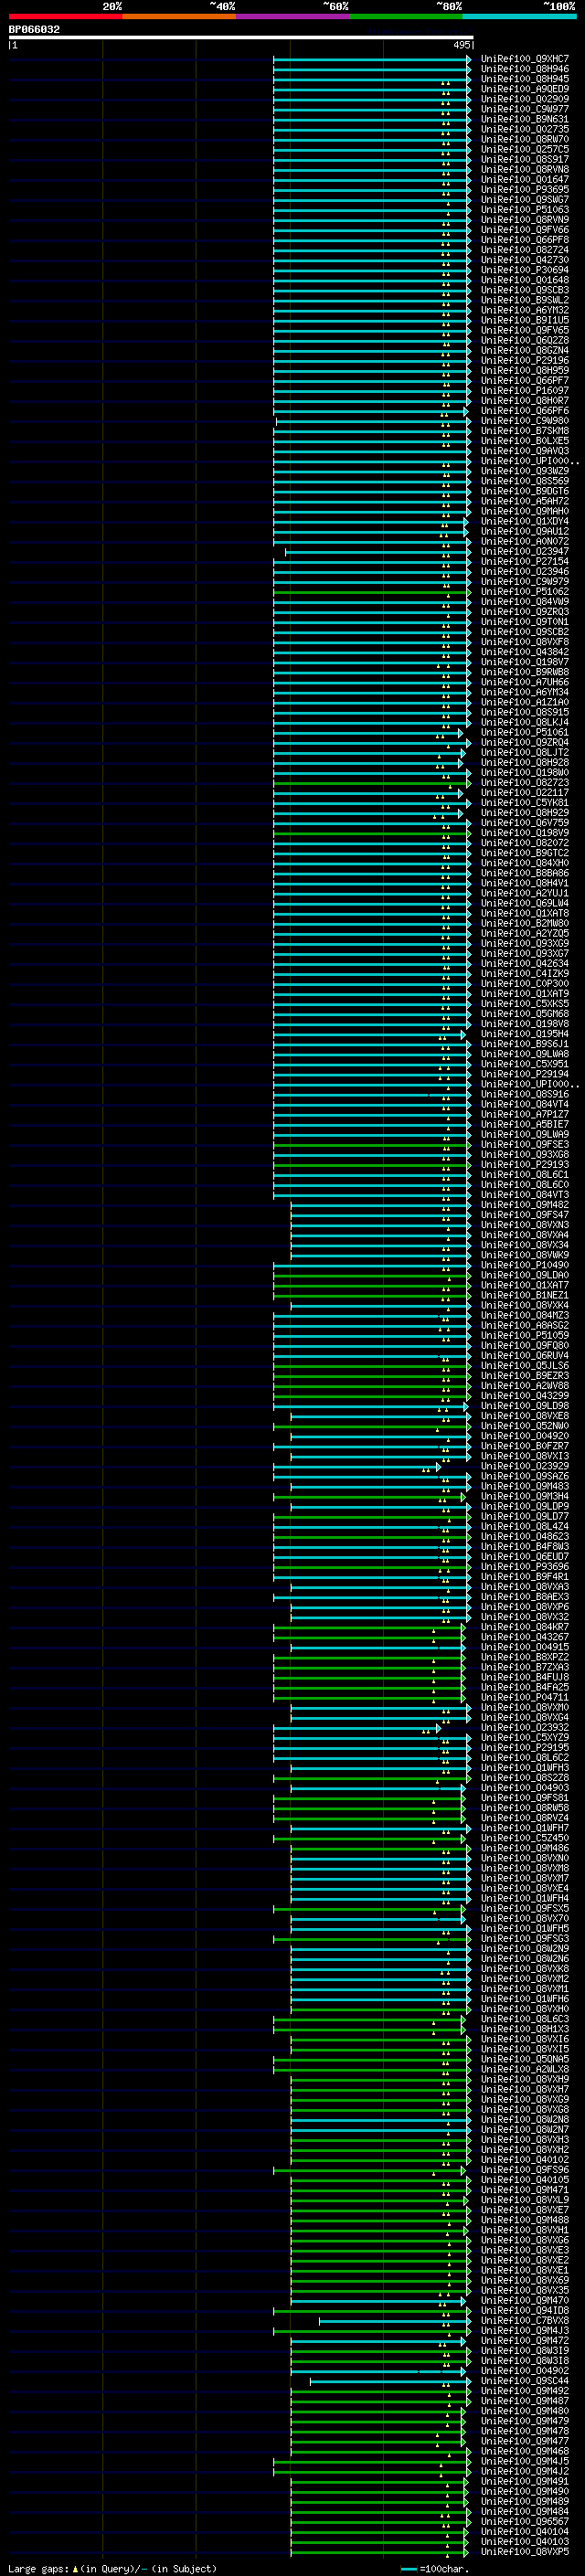585x2576 pixels.
Task: Click the UniRef100_P93695 entry
Action: tap(524, 190)
